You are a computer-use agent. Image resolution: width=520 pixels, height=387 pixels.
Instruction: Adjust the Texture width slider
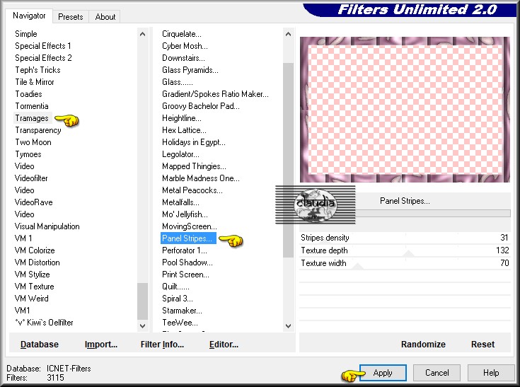[x=405, y=263]
